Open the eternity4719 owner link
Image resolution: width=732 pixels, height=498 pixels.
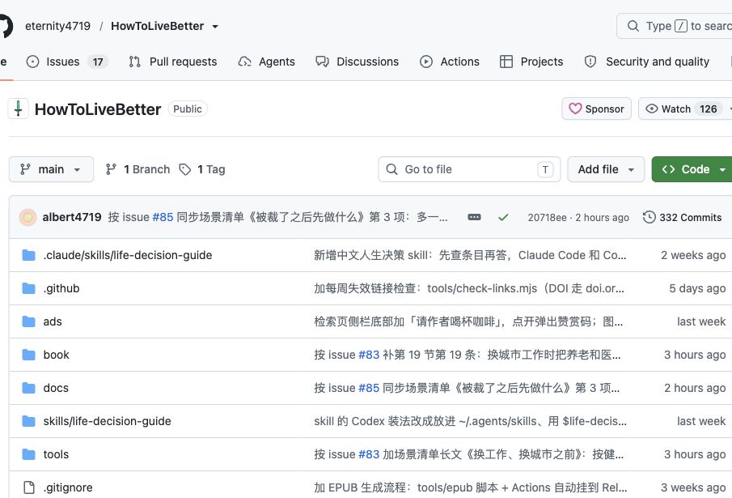[58, 26]
